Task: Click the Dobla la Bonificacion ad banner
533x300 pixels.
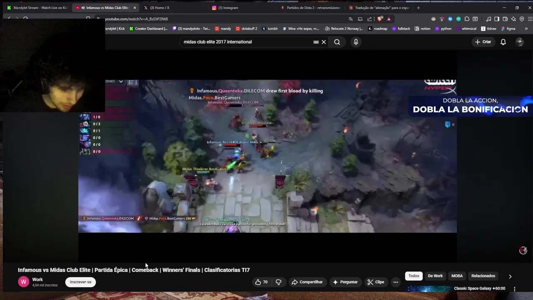Action: pyautogui.click(x=470, y=105)
